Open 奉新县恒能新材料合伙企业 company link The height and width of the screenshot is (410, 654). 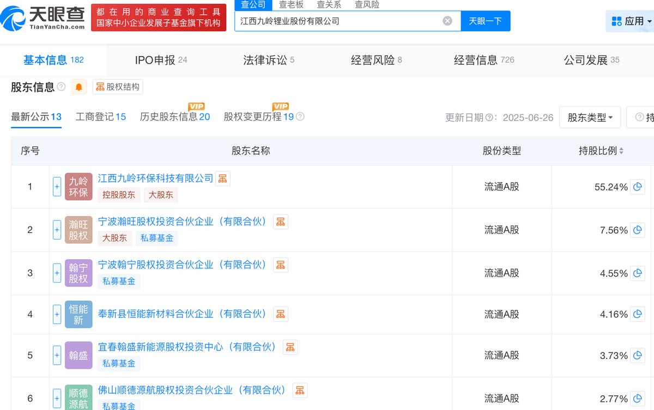tap(184, 314)
